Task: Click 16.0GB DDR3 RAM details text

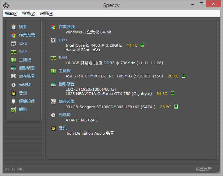Action: (114, 63)
